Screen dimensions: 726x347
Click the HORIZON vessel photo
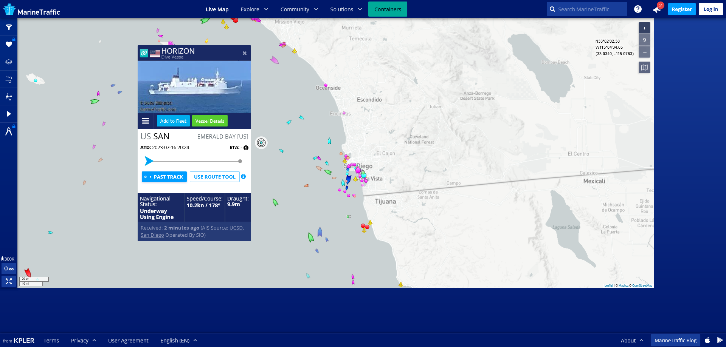point(194,87)
